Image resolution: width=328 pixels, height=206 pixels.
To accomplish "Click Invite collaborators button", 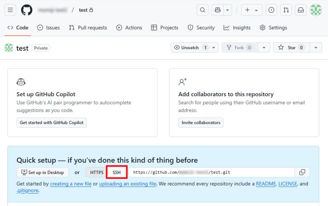I will pyautogui.click(x=201, y=122).
